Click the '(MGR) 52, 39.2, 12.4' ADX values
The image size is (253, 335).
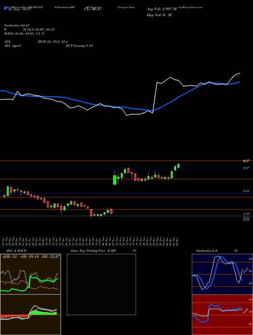52,42
